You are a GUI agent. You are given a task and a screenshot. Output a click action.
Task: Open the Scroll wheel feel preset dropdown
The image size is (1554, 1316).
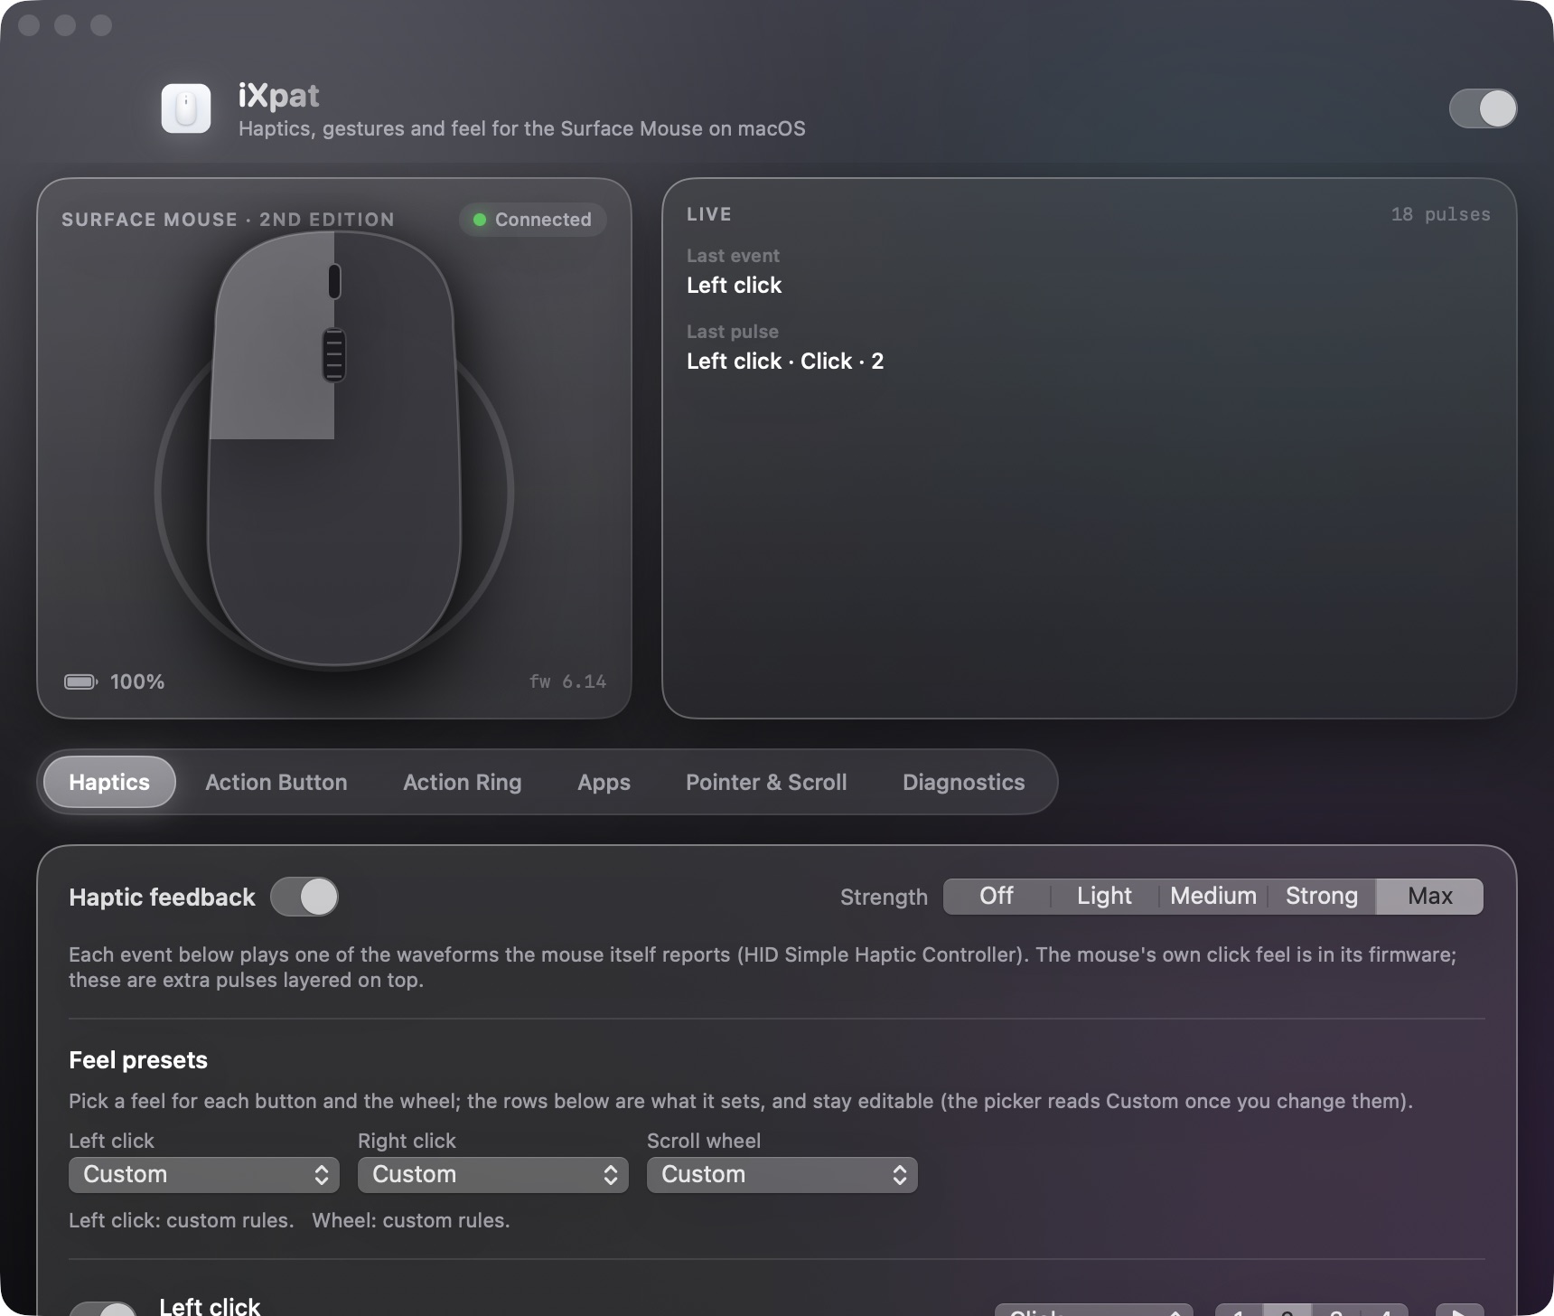tap(782, 1175)
